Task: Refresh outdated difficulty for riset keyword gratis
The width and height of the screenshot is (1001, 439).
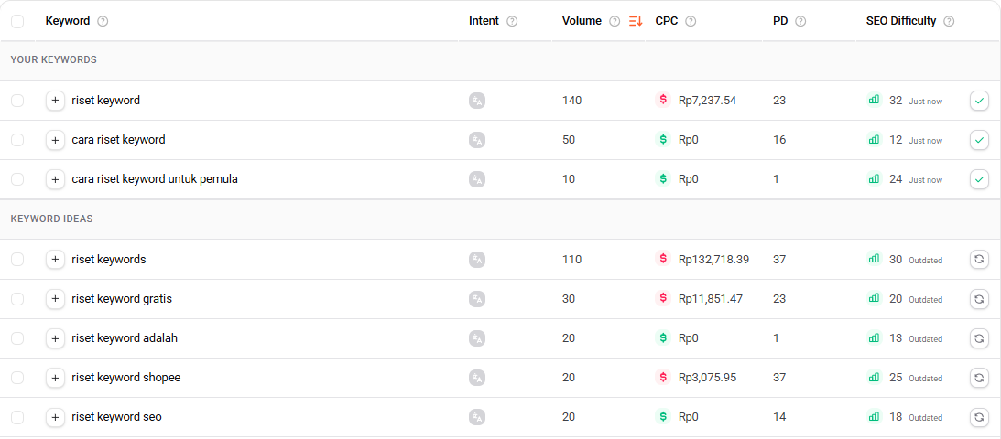Action: click(979, 299)
